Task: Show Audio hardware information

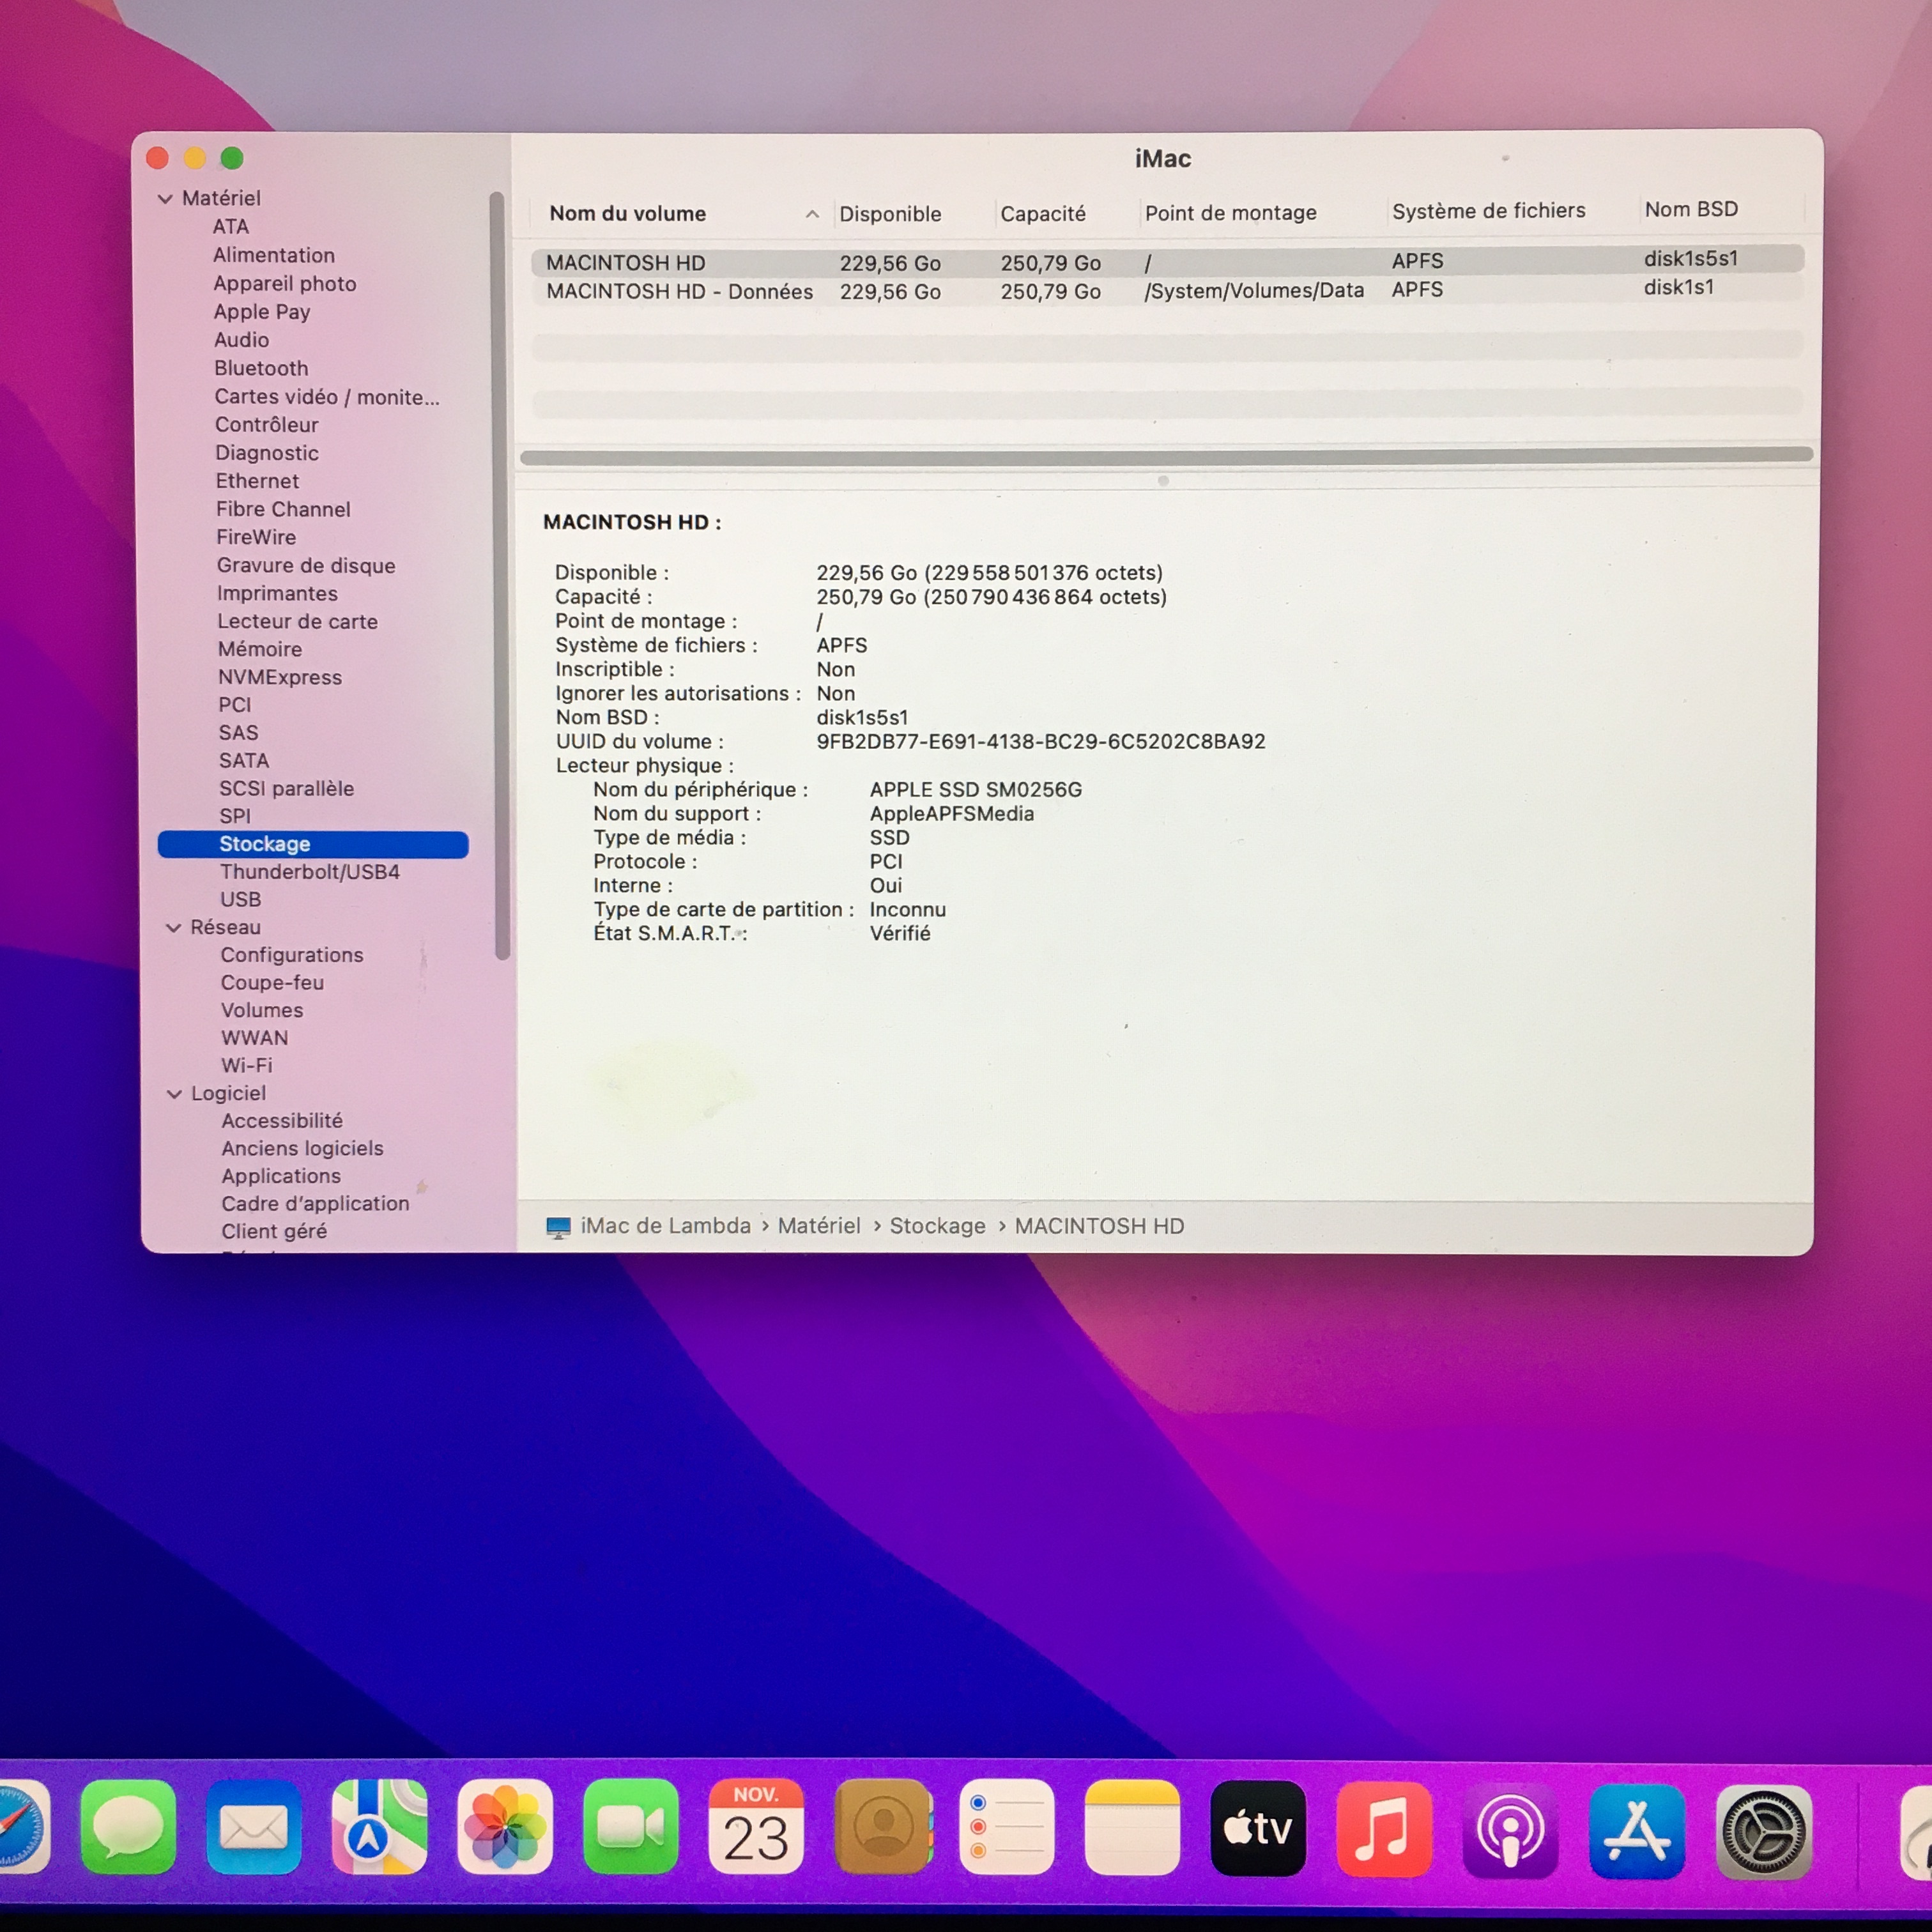Action: [241, 340]
